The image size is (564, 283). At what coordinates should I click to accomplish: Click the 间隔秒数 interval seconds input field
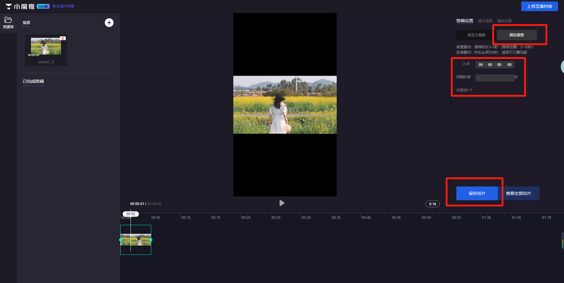(494, 78)
